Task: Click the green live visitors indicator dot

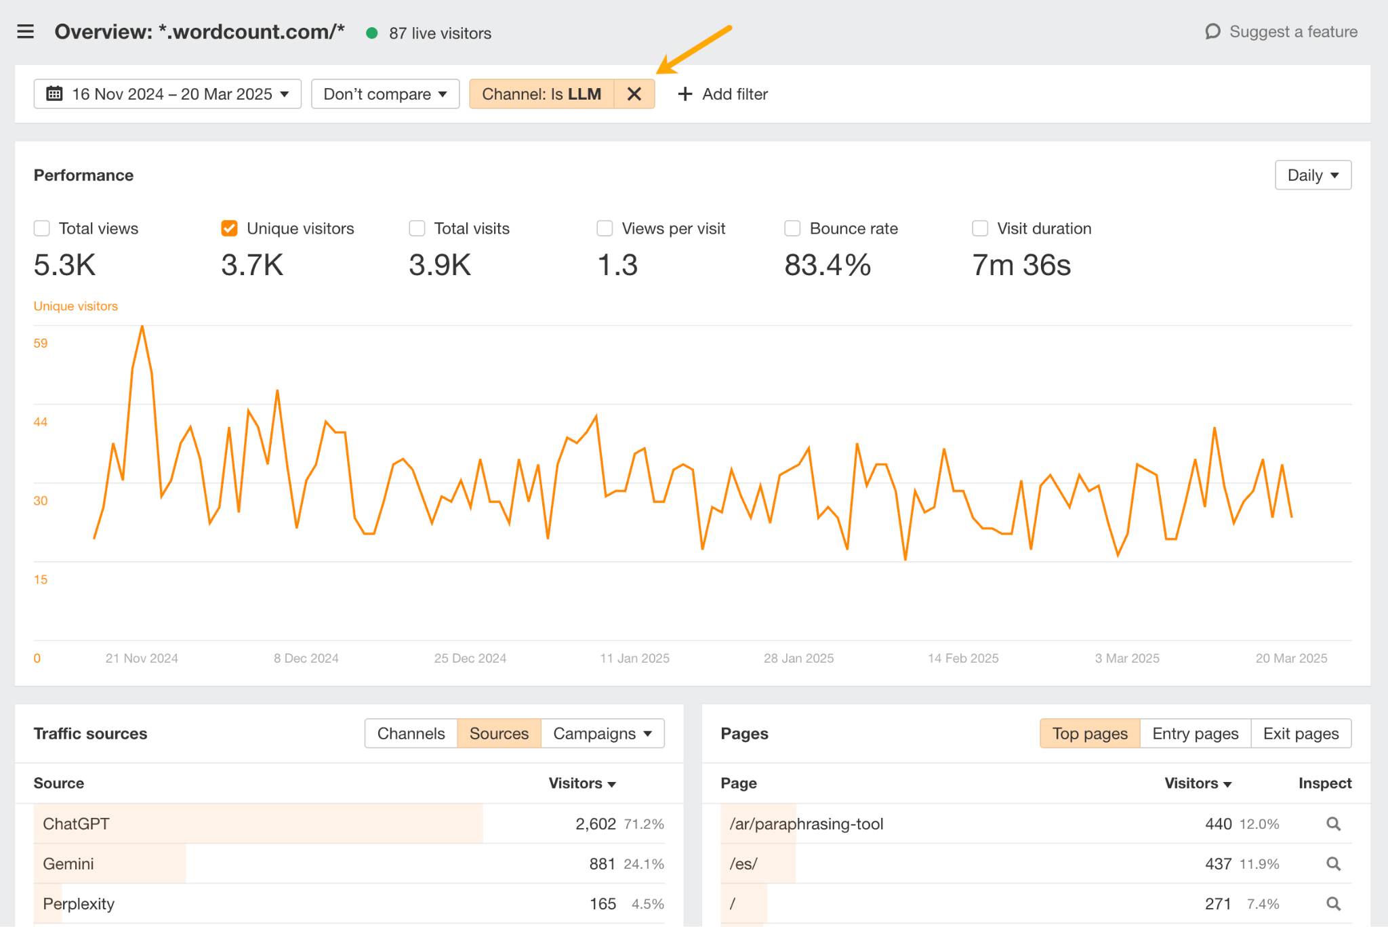Action: pyautogui.click(x=371, y=33)
